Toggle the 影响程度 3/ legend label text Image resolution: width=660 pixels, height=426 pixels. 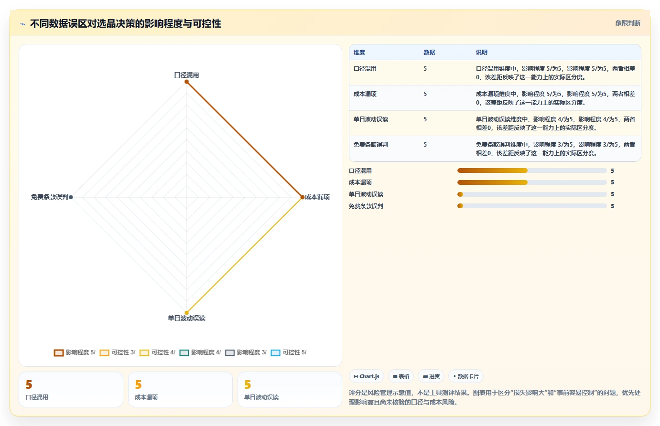click(252, 352)
